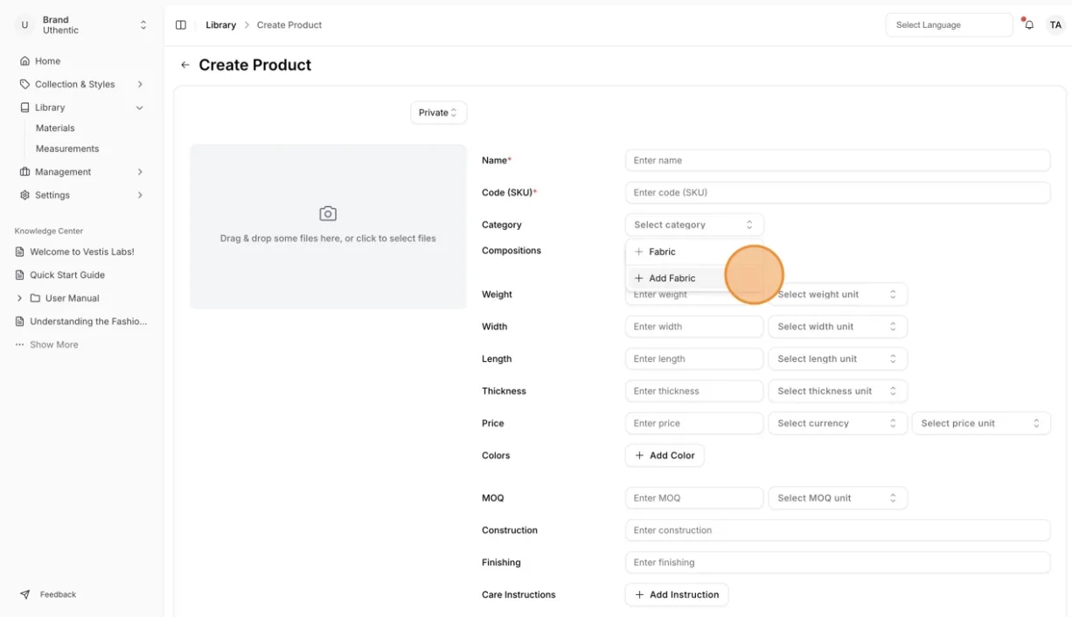Click the camera upload icon
This screenshot has height=617, width=1072.
[328, 213]
